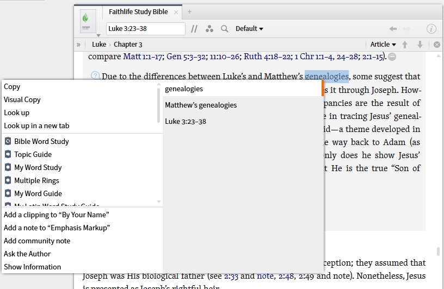Open the 2:49 verse link
Viewport: 444px width, 289px height.
tap(306, 276)
